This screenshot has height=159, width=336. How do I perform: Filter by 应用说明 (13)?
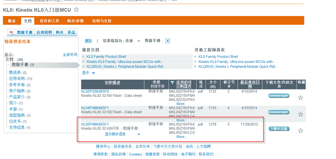(x=21, y=79)
